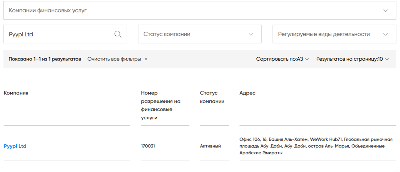Change Результатов на страницу:10 setting

(352, 59)
